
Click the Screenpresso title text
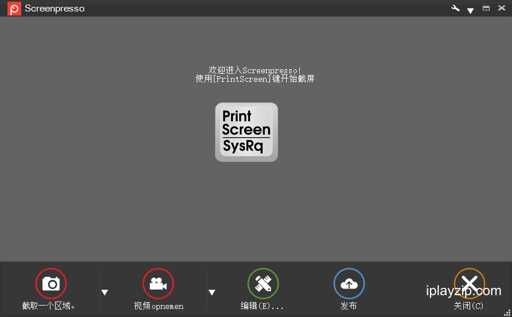pyautogui.click(x=54, y=9)
